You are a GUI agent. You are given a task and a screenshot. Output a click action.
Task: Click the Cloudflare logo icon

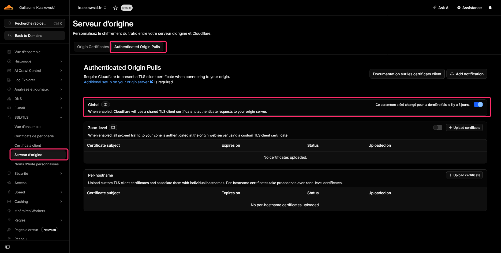click(x=9, y=7)
